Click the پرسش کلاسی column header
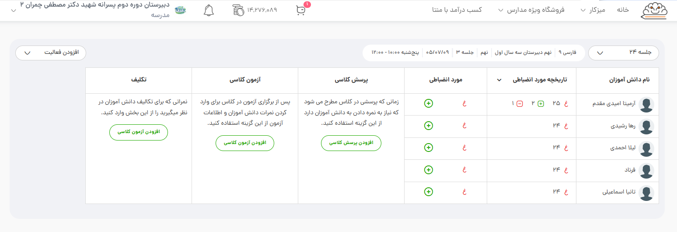 click(351, 80)
